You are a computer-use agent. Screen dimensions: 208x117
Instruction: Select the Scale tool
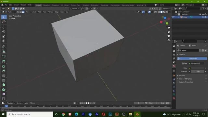(4, 36)
